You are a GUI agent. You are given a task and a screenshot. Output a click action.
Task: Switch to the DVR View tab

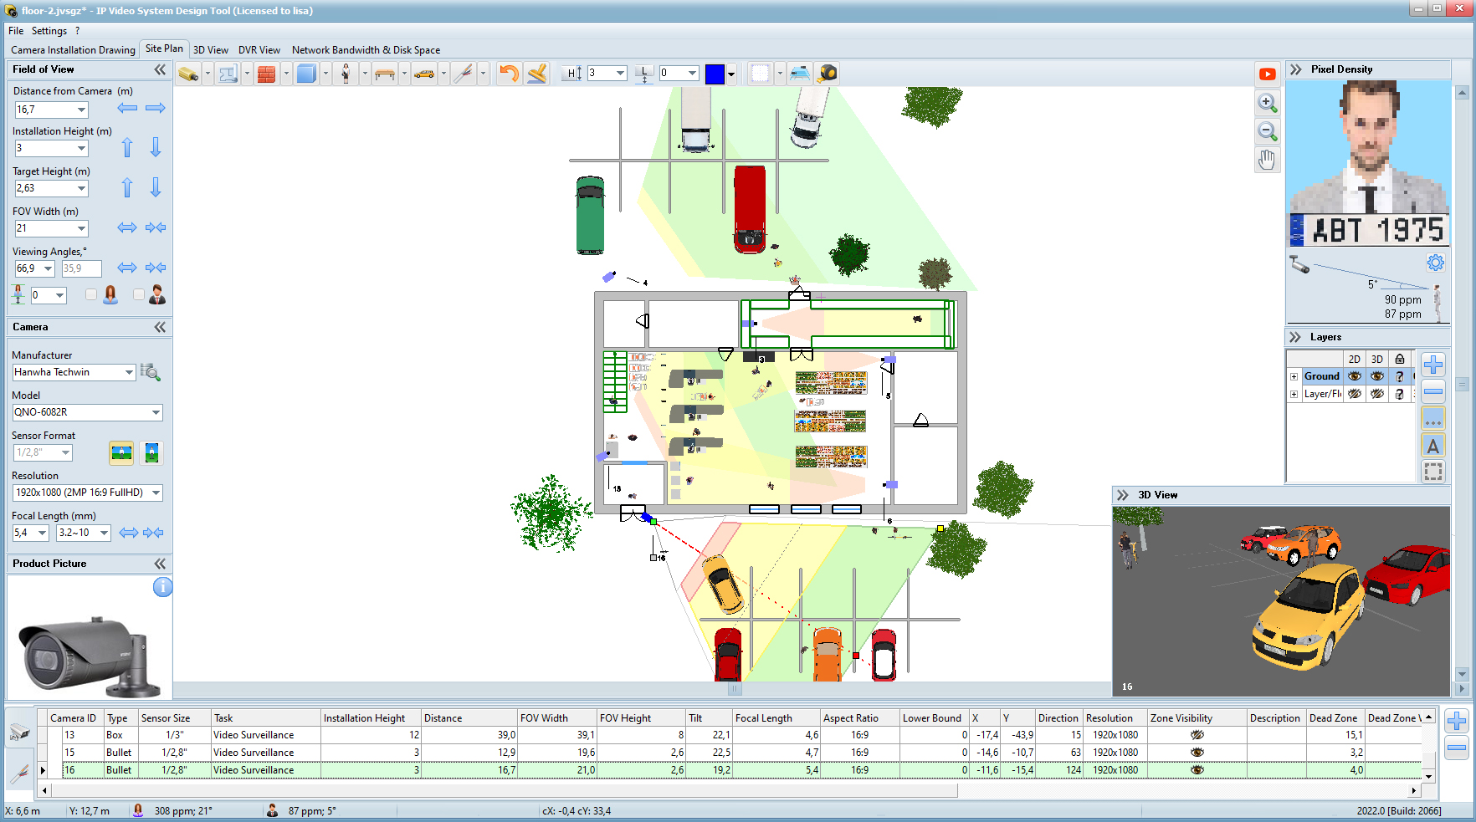(259, 49)
